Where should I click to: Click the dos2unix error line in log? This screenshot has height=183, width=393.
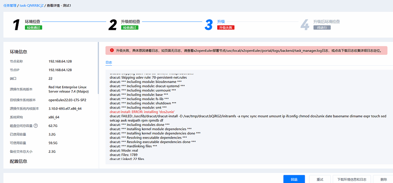[x=142, y=112]
